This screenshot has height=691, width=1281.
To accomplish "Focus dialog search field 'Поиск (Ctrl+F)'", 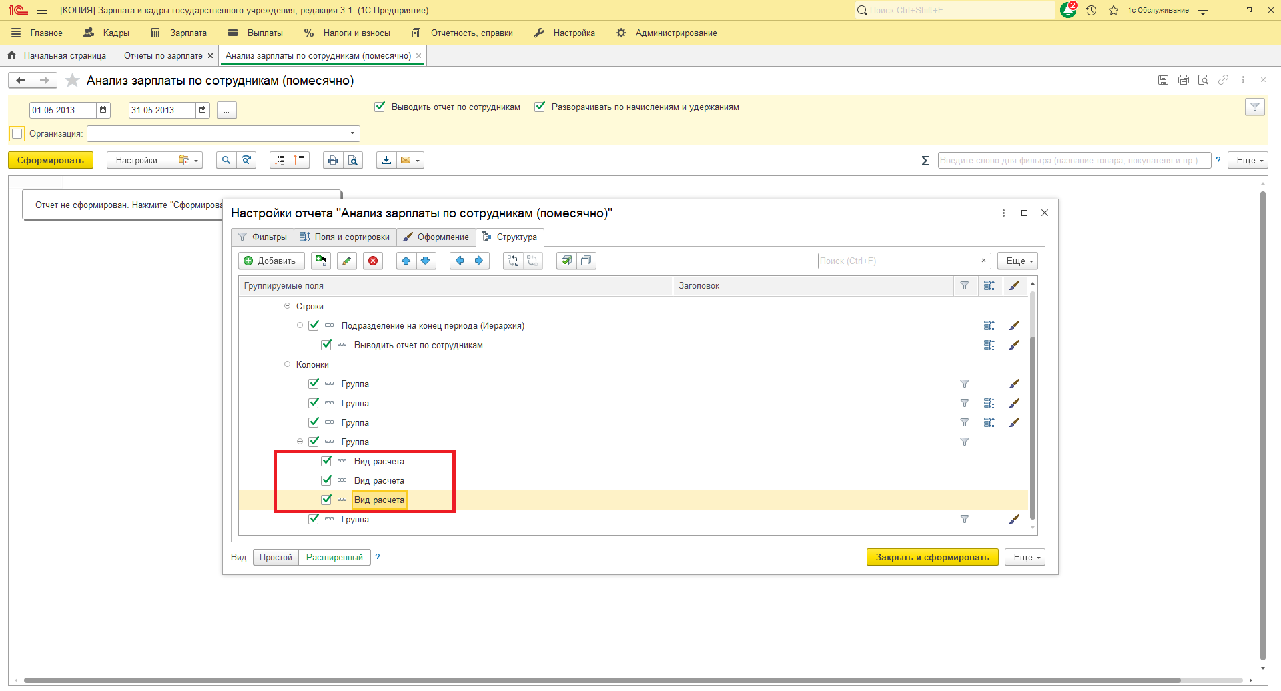I will point(897,261).
